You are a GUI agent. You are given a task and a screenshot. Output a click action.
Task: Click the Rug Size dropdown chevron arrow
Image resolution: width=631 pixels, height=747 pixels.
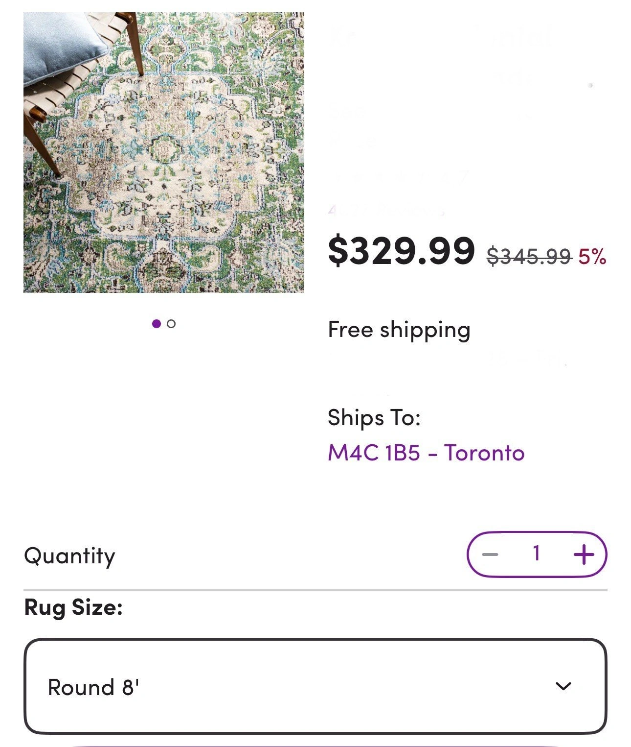(563, 686)
